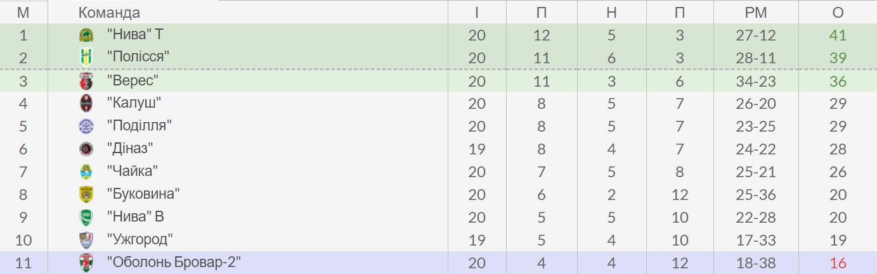Click the "Калуш" club emblem
The image size is (877, 274).
point(86,103)
